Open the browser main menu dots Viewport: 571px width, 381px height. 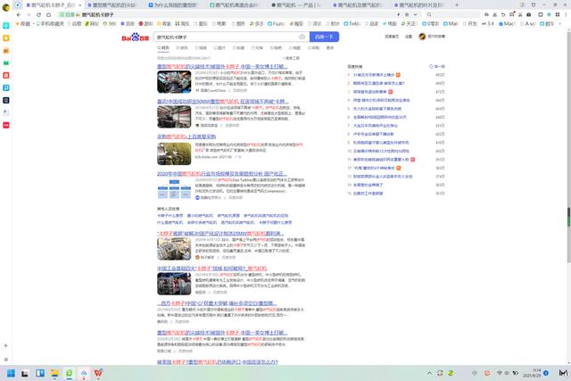pos(566,14)
